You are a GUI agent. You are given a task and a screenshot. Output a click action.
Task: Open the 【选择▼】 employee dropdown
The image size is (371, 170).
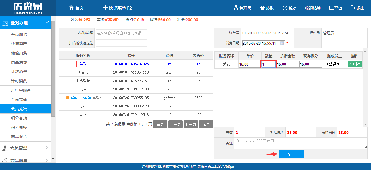[x=334, y=64]
